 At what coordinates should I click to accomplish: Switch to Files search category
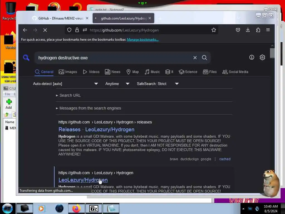[210, 72]
